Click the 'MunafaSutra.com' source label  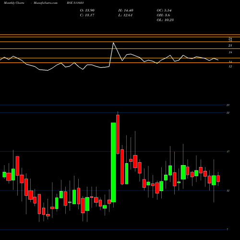46,3
